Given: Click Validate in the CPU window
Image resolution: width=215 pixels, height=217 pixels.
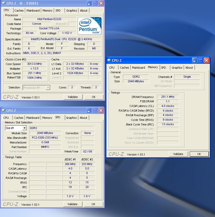Looking at the screenshot, I should point(73,97).
